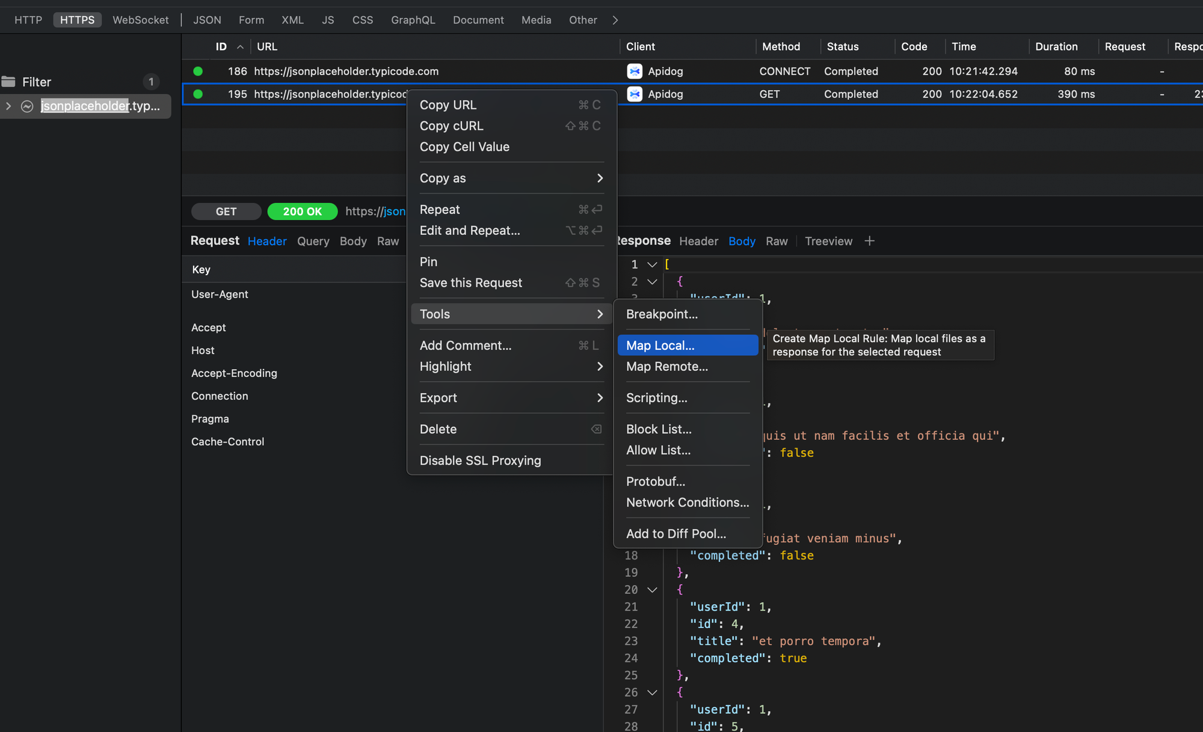Screen dimensions: 1203x732
Task: Click Apidog client icon in row 186
Action: click(635, 71)
